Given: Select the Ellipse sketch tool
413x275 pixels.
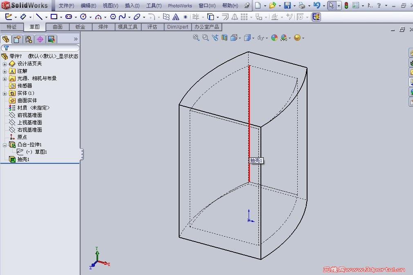Looking at the screenshot, I should point(137,17).
